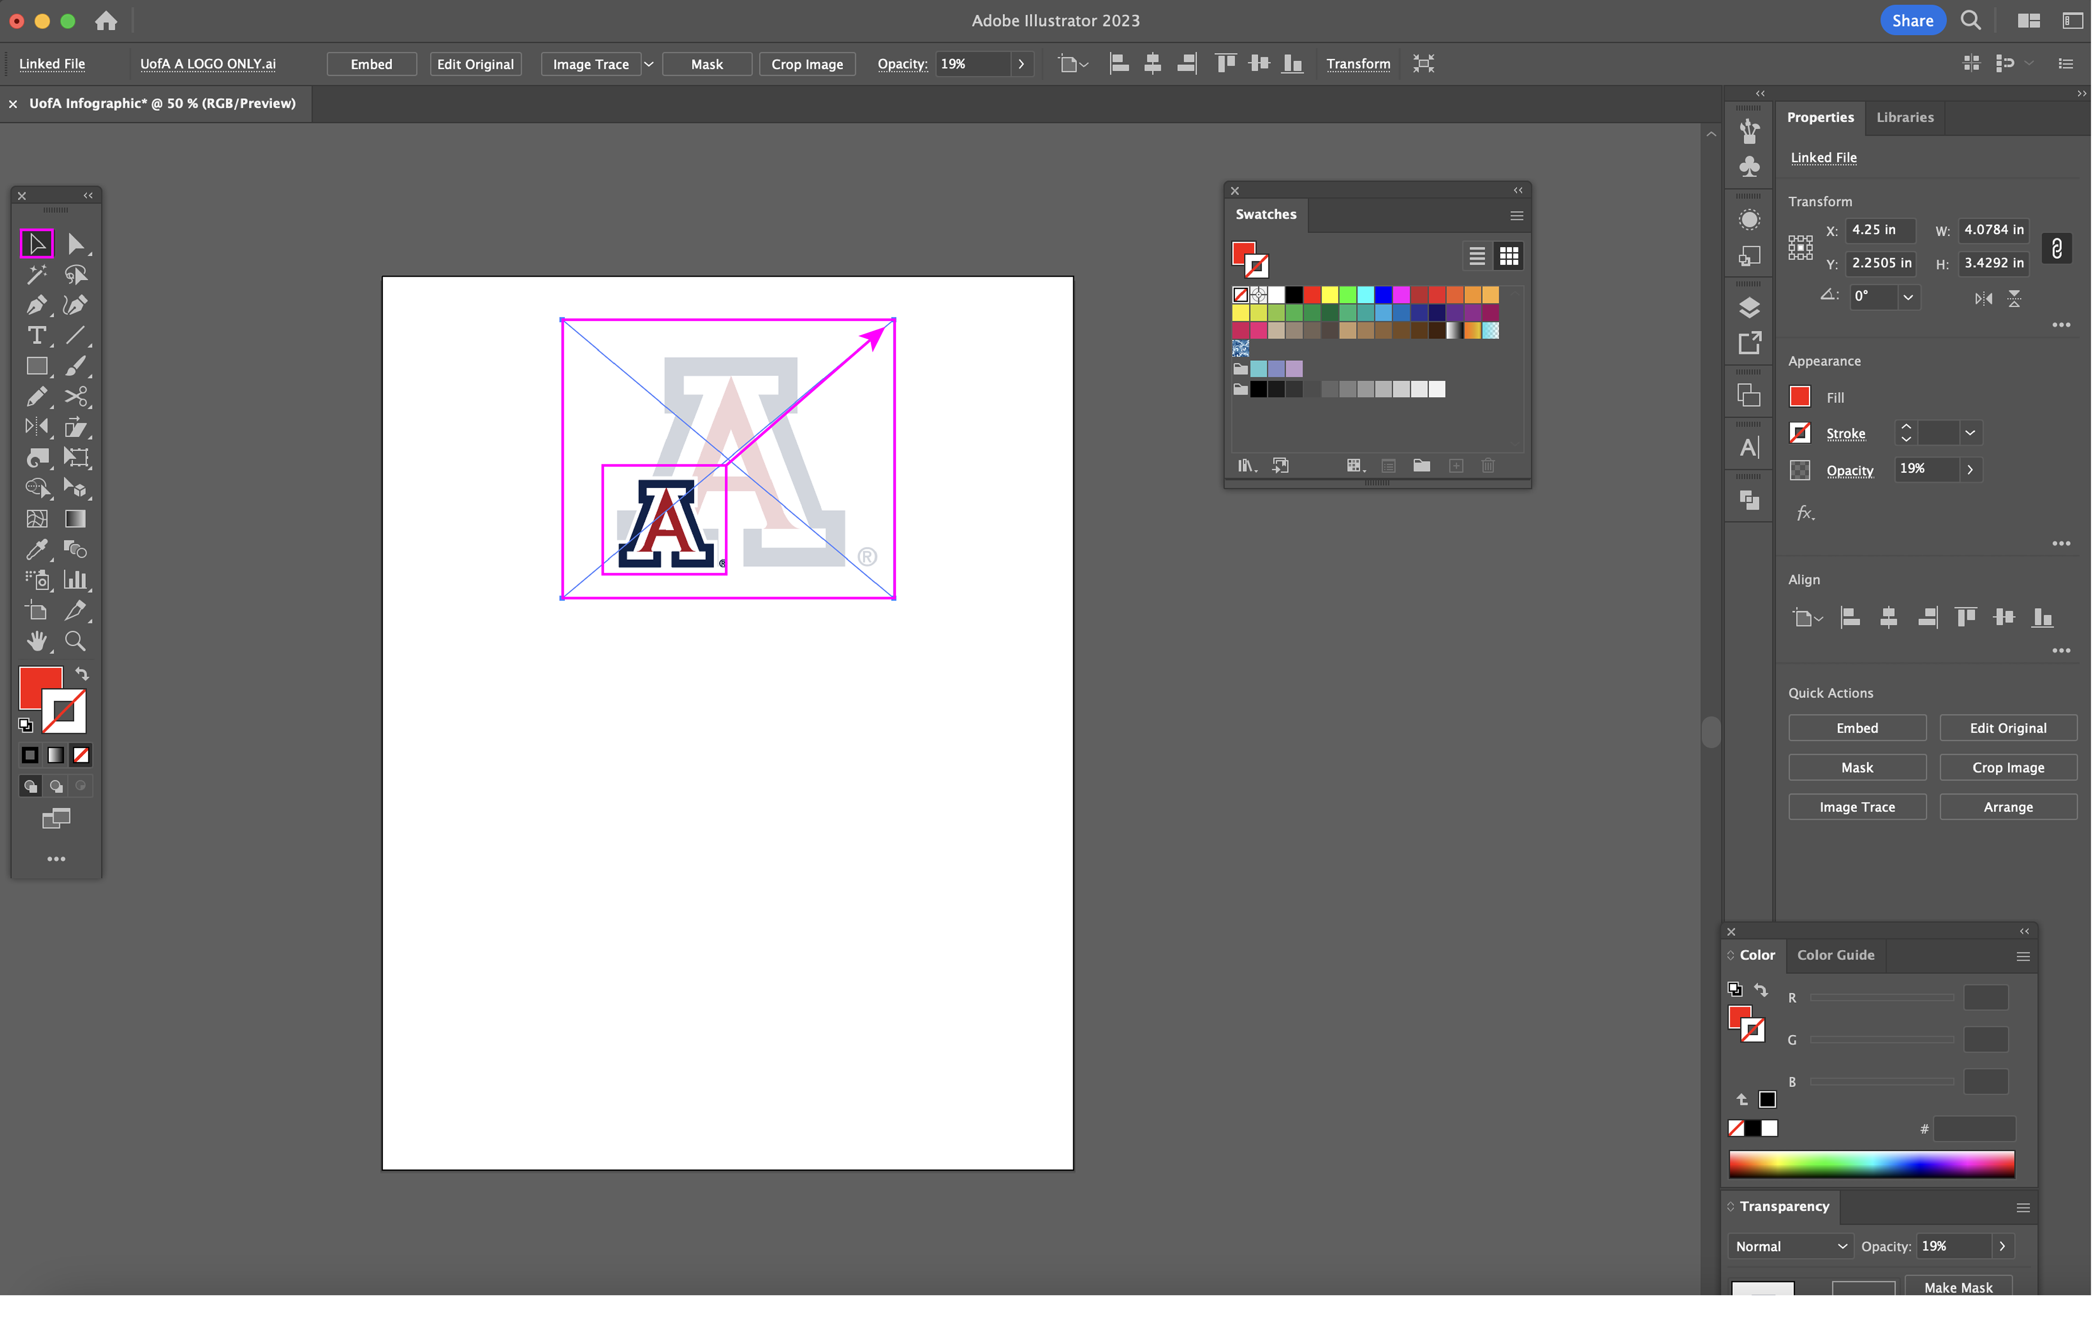Pick the Eyedropper tool
Image resolution: width=2092 pixels, height=1339 pixels.
(36, 550)
